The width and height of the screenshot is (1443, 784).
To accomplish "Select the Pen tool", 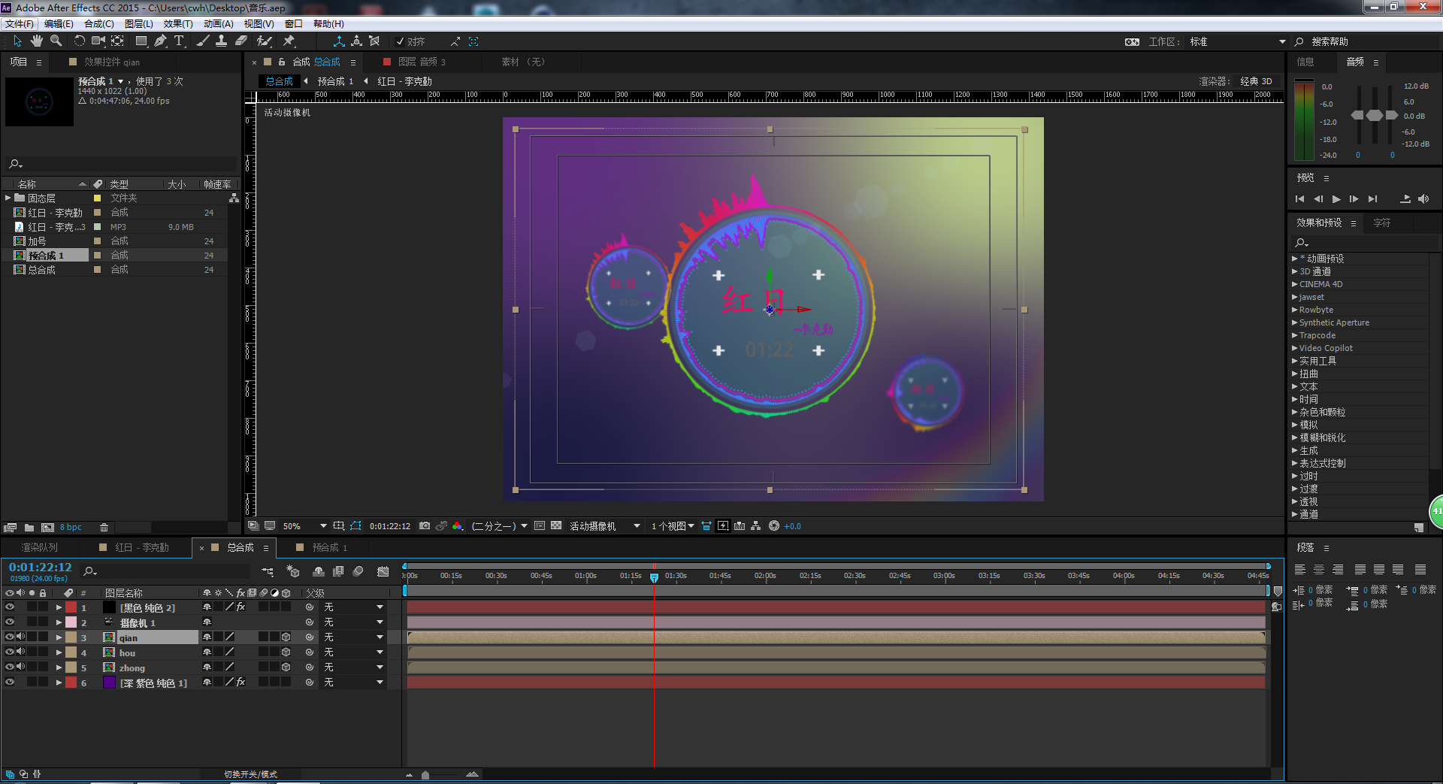I will point(160,41).
